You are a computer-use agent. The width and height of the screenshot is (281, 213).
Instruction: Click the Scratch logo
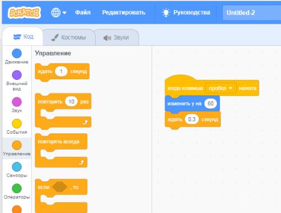pos(24,12)
